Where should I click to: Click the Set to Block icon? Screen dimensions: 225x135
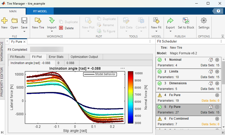[x=186, y=21]
